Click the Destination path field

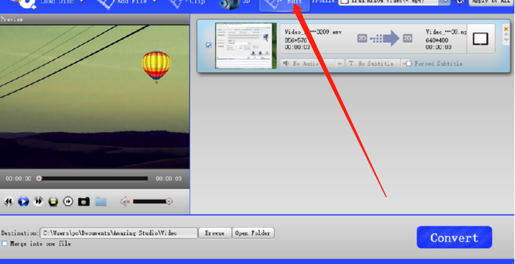119,233
